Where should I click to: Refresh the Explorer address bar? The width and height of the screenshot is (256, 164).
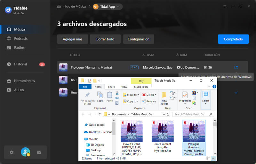(168, 115)
